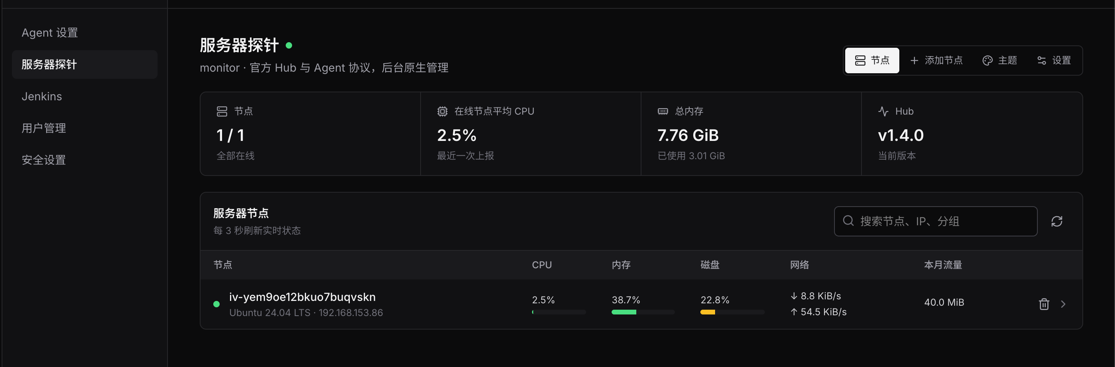The height and width of the screenshot is (367, 1115).
Task: Select node iv-yem9oe12bkuo7buqvskn row
Action: [641, 304]
